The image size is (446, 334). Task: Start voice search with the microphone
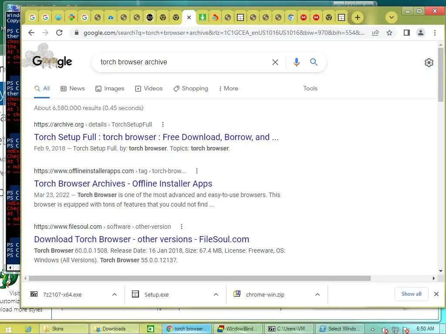pyautogui.click(x=296, y=62)
